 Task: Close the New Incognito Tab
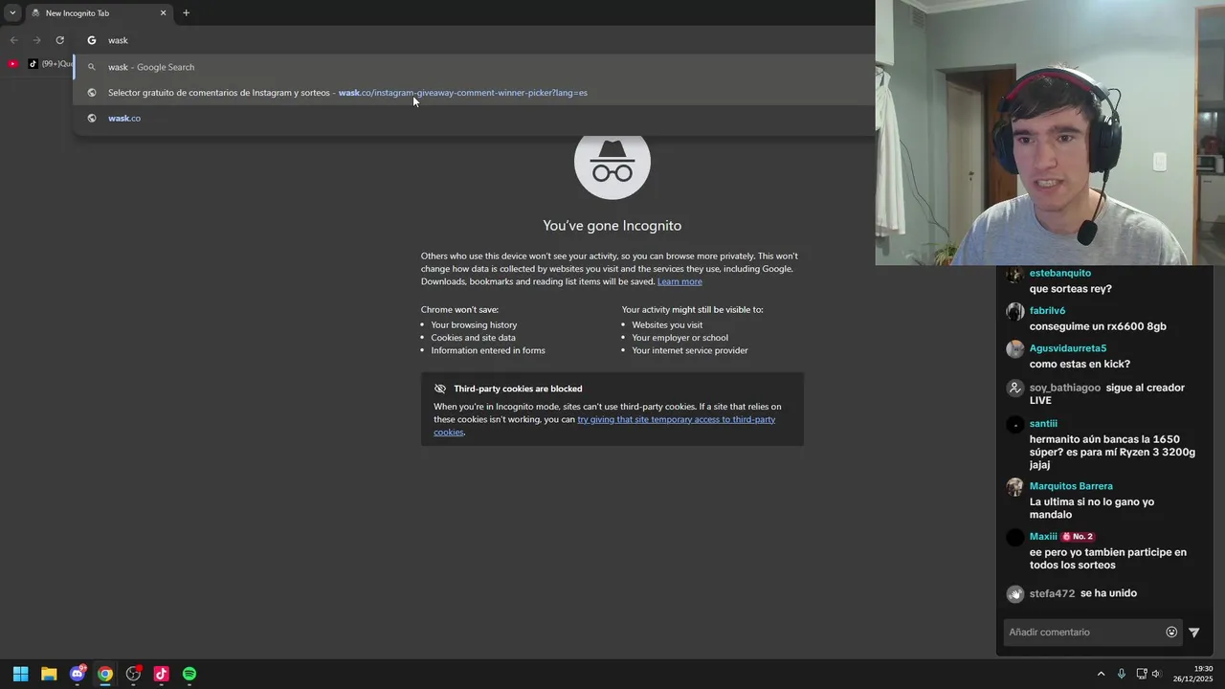coord(163,13)
